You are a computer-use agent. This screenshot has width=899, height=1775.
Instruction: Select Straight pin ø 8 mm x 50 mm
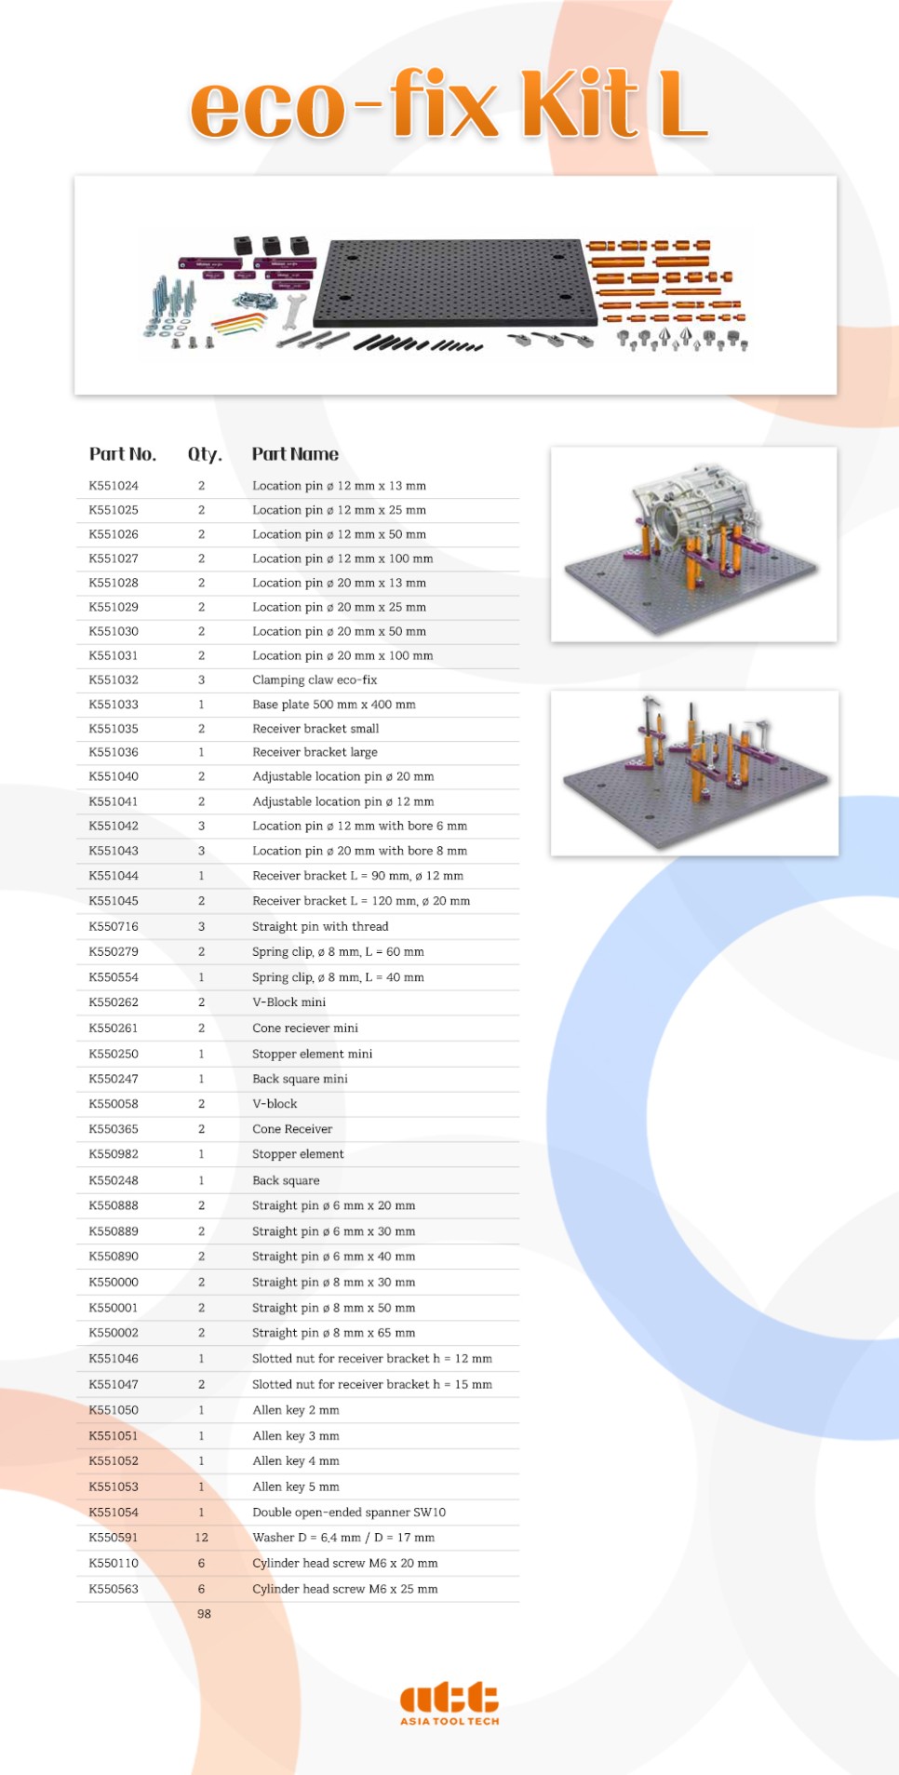(x=333, y=1308)
